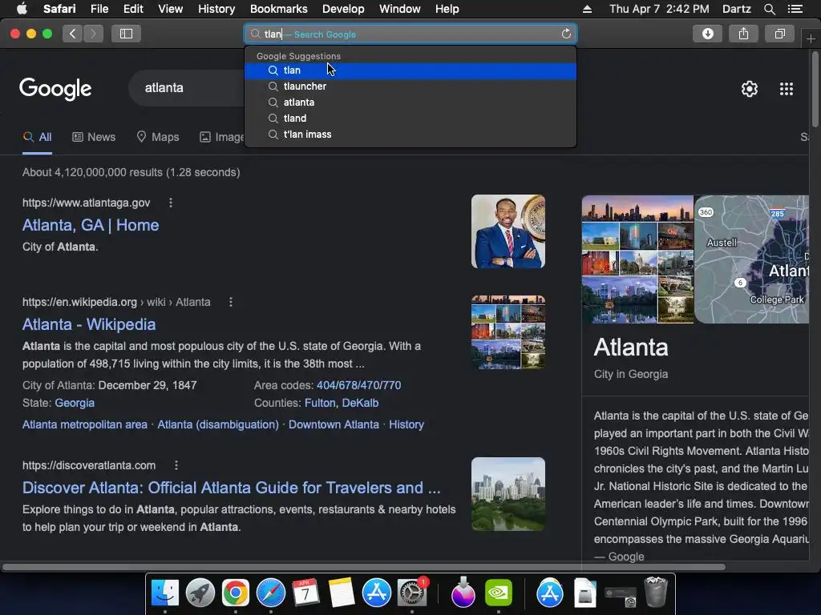821x615 pixels.
Task: Go forward with Safari's forward arrow
Action: [93, 34]
